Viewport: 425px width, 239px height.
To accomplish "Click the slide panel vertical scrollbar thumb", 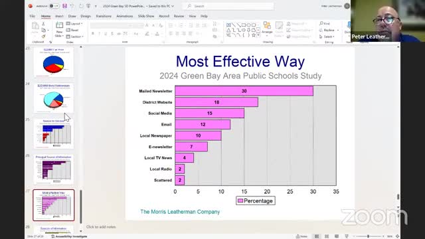I will click(81, 206).
